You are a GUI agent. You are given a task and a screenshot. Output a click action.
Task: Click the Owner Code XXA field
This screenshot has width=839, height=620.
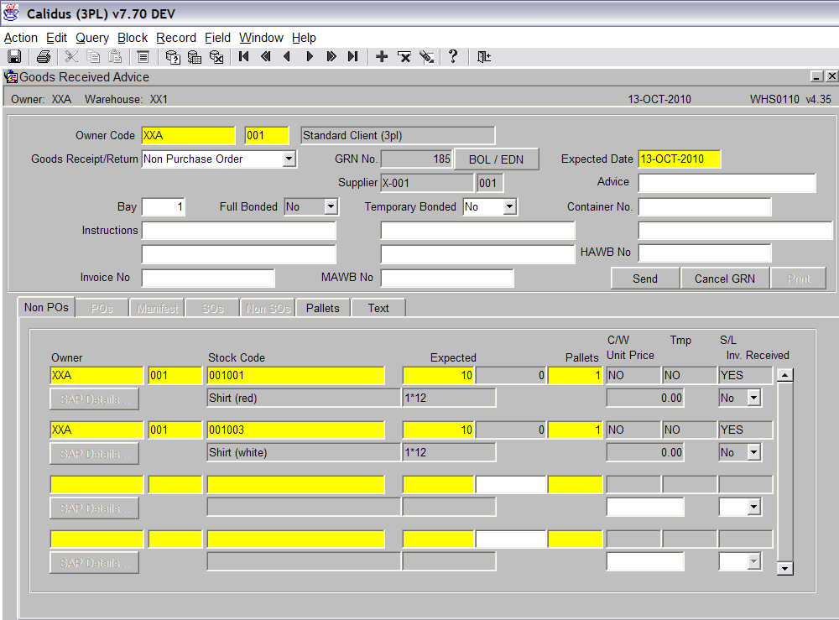point(188,135)
